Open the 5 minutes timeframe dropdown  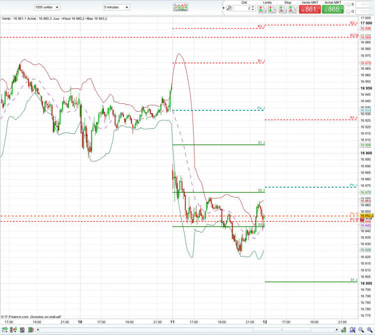(x=116, y=7)
